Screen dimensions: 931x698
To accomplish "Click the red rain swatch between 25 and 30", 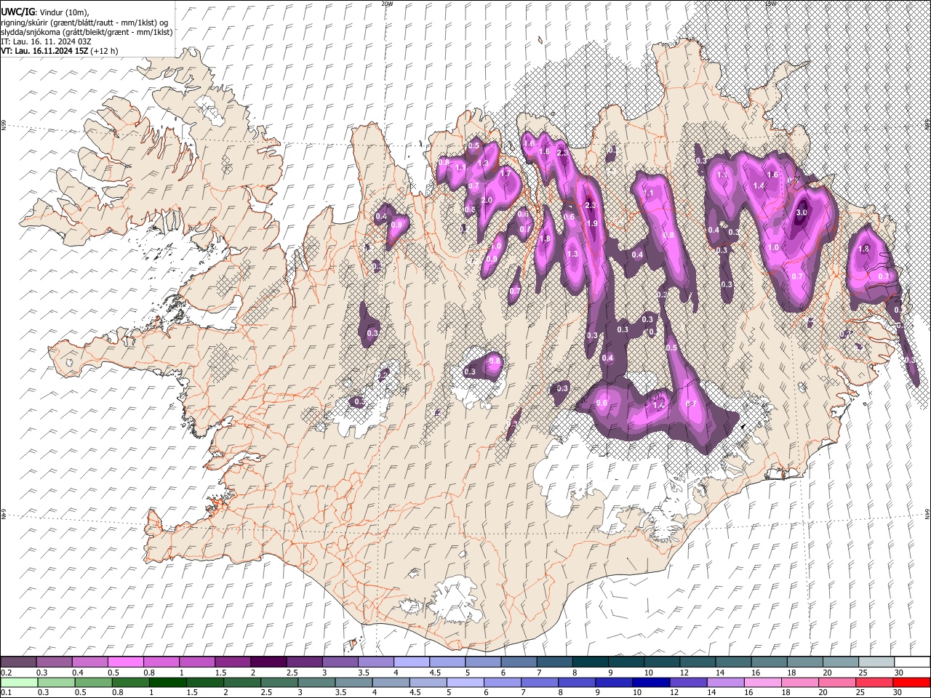I will click(876, 682).
